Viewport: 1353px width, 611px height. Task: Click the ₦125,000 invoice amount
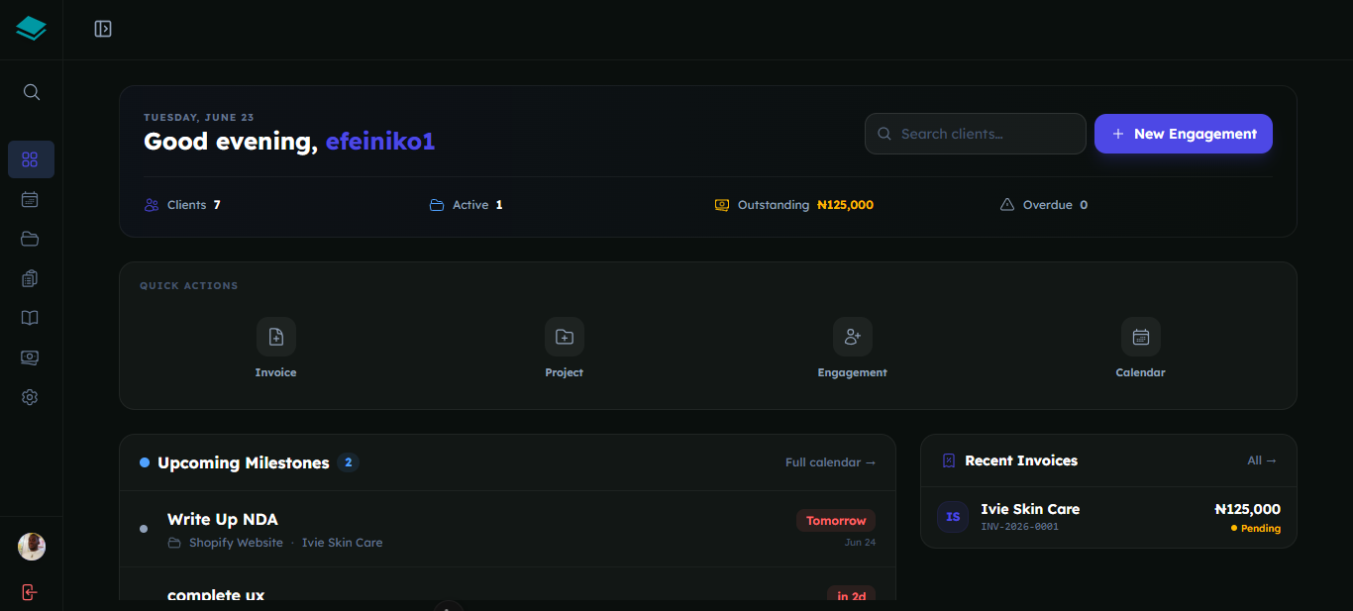pos(1248,509)
